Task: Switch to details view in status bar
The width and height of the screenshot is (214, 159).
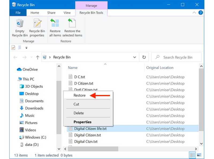Action: [192, 155]
